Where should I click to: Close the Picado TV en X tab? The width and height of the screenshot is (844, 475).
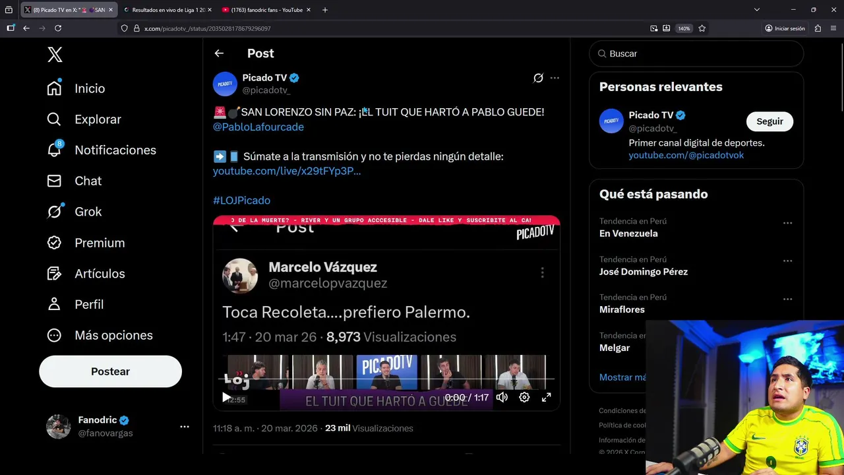111,10
